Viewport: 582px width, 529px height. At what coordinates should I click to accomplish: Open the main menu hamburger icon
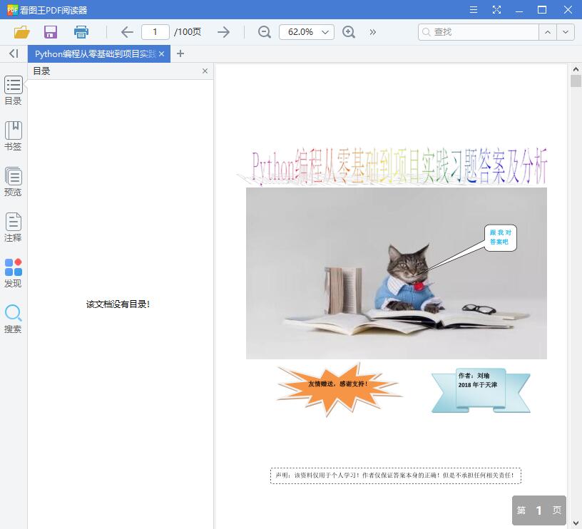474,10
